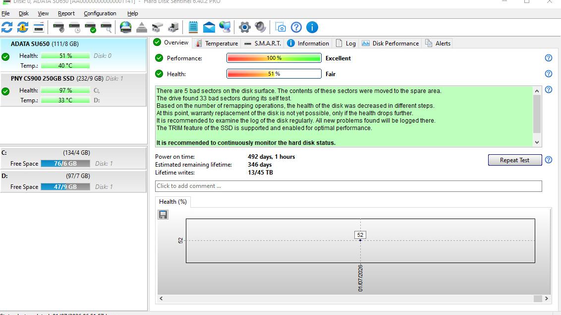Open settings via the gear icon
Screen dimensions: 561x315
point(245,27)
